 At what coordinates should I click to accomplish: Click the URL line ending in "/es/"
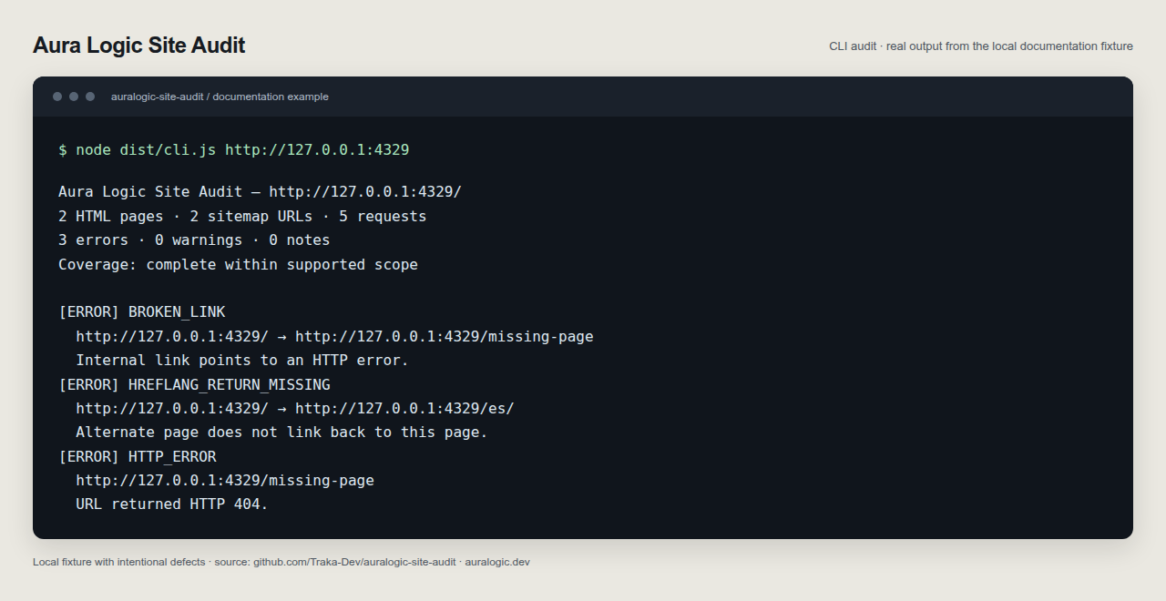[x=295, y=408]
